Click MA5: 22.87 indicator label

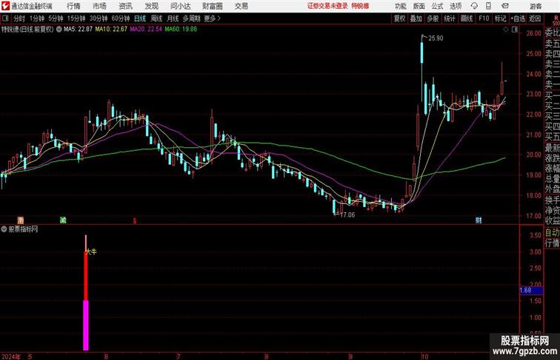pos(78,30)
